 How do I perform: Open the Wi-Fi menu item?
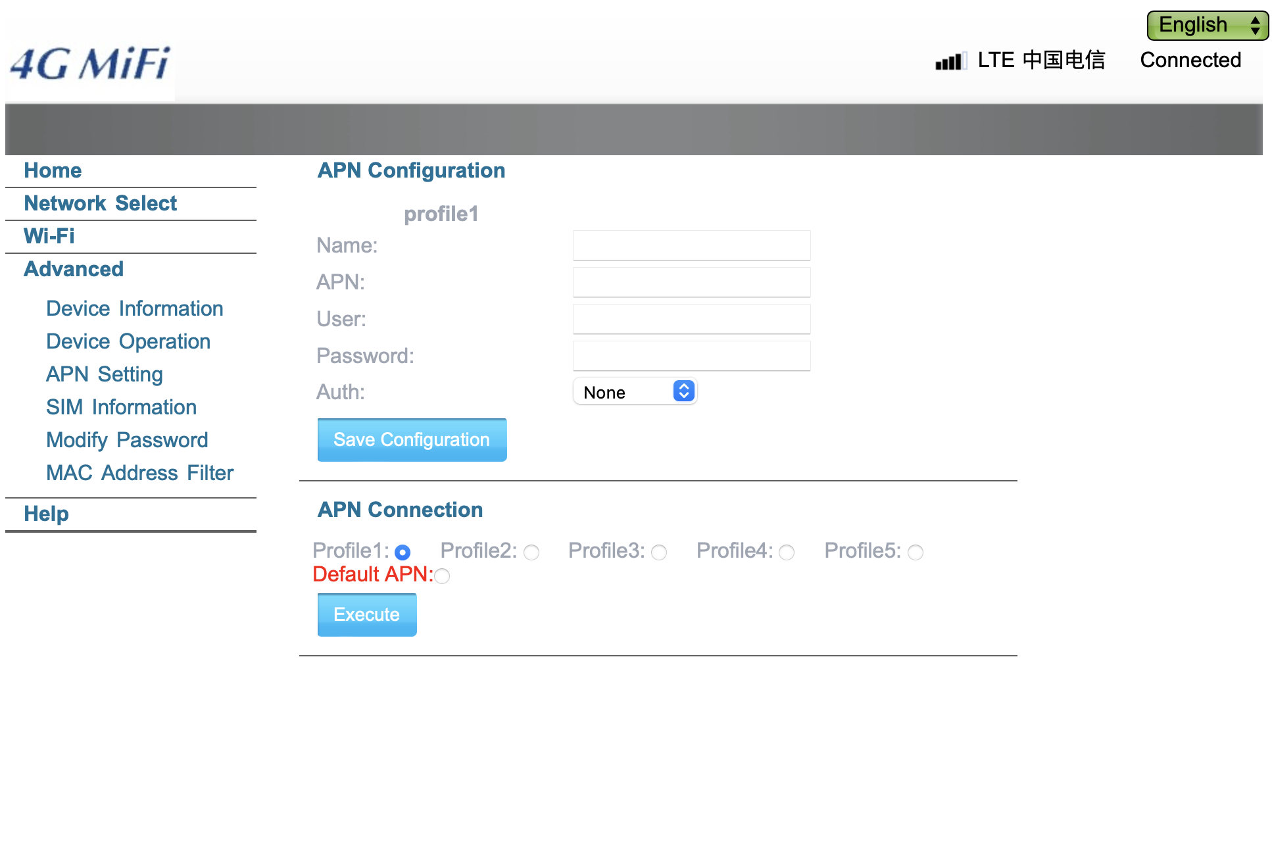(x=49, y=236)
